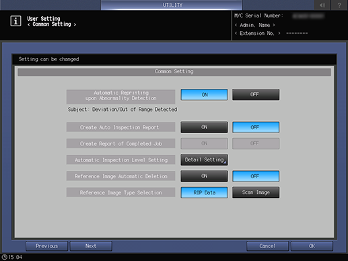The width and height of the screenshot is (348, 261).
Task: Turn ON Reference Image Automatic Deletion
Action: pos(204,176)
